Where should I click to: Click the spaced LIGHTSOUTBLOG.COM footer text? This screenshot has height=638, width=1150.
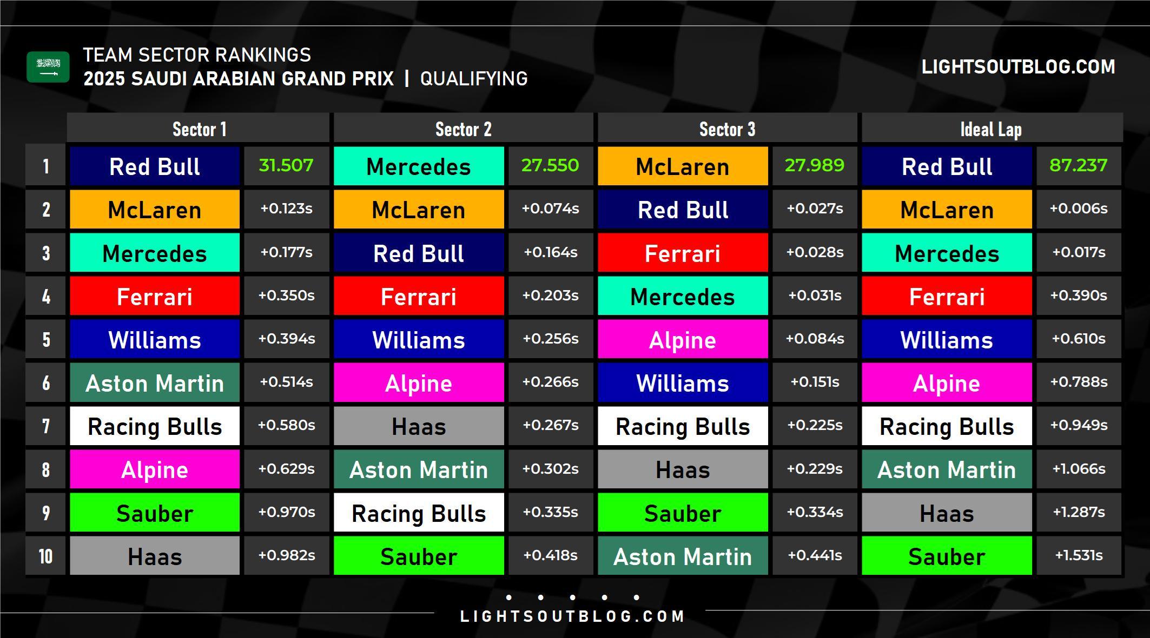coord(573,616)
